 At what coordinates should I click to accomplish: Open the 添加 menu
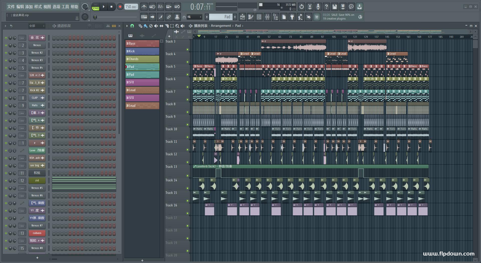tap(29, 7)
